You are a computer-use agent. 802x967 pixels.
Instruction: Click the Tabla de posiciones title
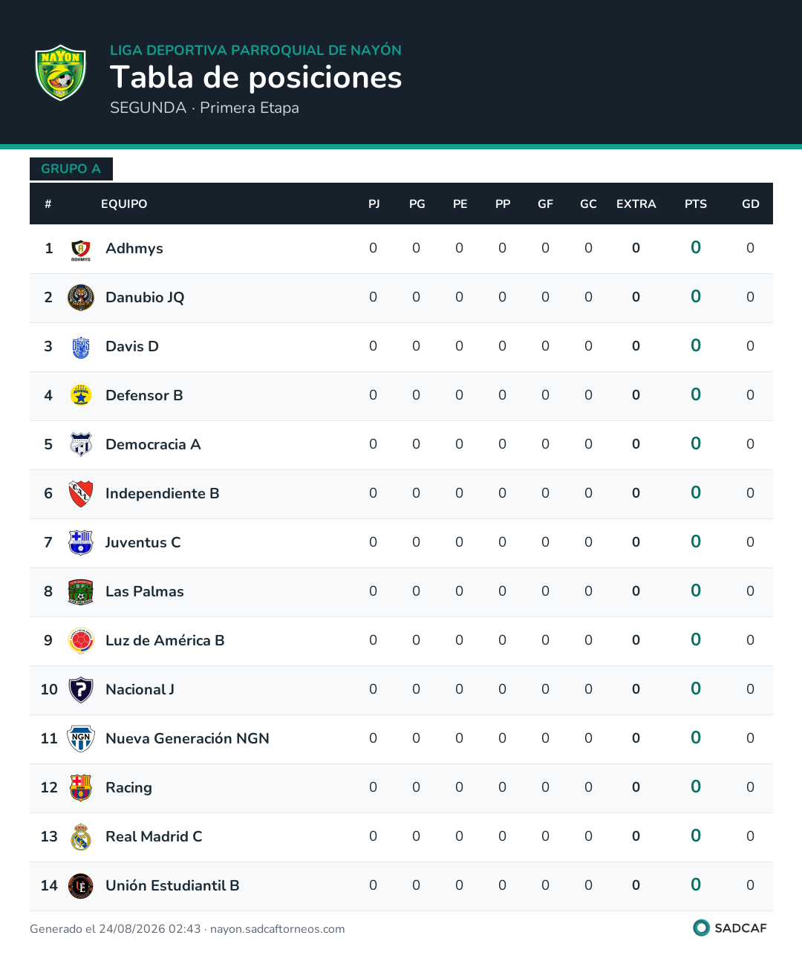256,77
